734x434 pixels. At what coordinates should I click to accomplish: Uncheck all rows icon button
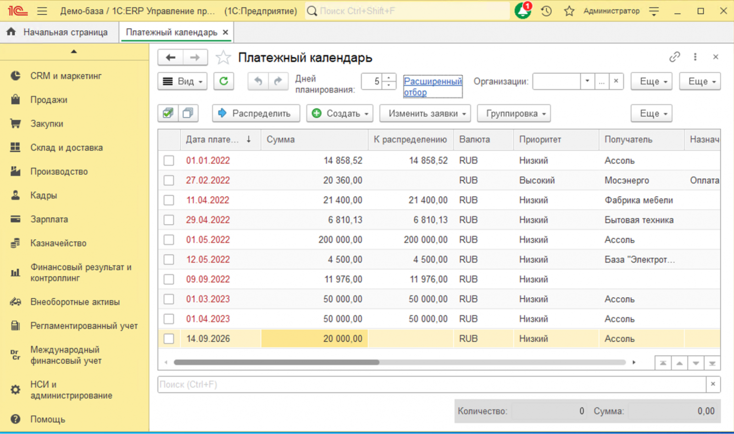tap(188, 113)
